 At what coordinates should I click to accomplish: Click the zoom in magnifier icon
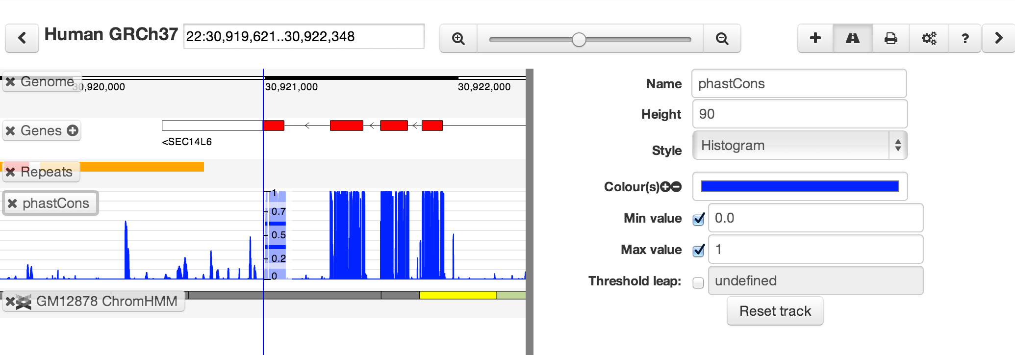[x=458, y=38]
